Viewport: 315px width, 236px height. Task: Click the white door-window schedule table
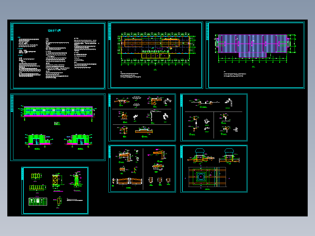tap(38, 202)
